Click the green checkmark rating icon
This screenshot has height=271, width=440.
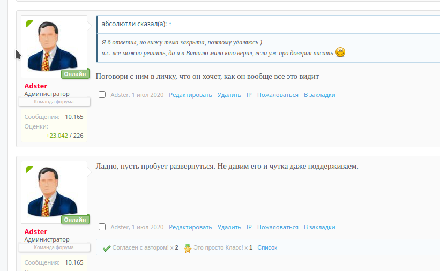tap(107, 248)
